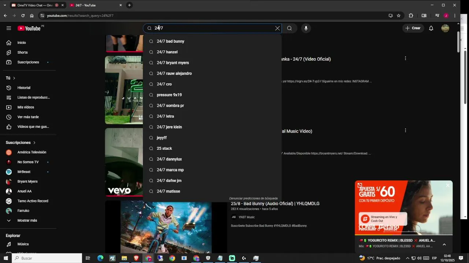Open options for the 24/7 Video Oficial result
This screenshot has height=263, width=469.
[405, 58]
